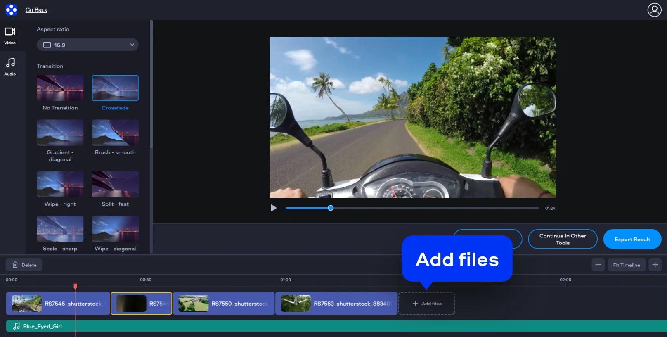Click the Add files placeholder in timeline

[426, 304]
